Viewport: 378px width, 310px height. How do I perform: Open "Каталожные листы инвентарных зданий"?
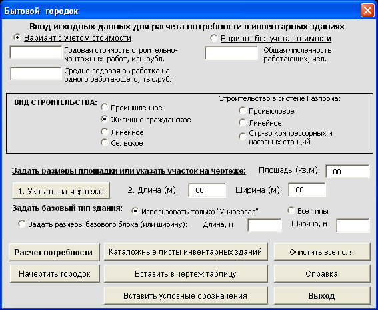[186, 252]
